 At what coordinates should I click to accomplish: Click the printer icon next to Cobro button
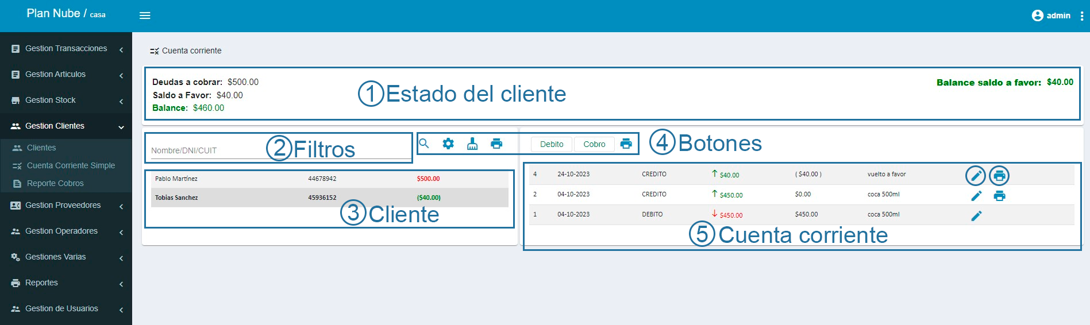(626, 144)
